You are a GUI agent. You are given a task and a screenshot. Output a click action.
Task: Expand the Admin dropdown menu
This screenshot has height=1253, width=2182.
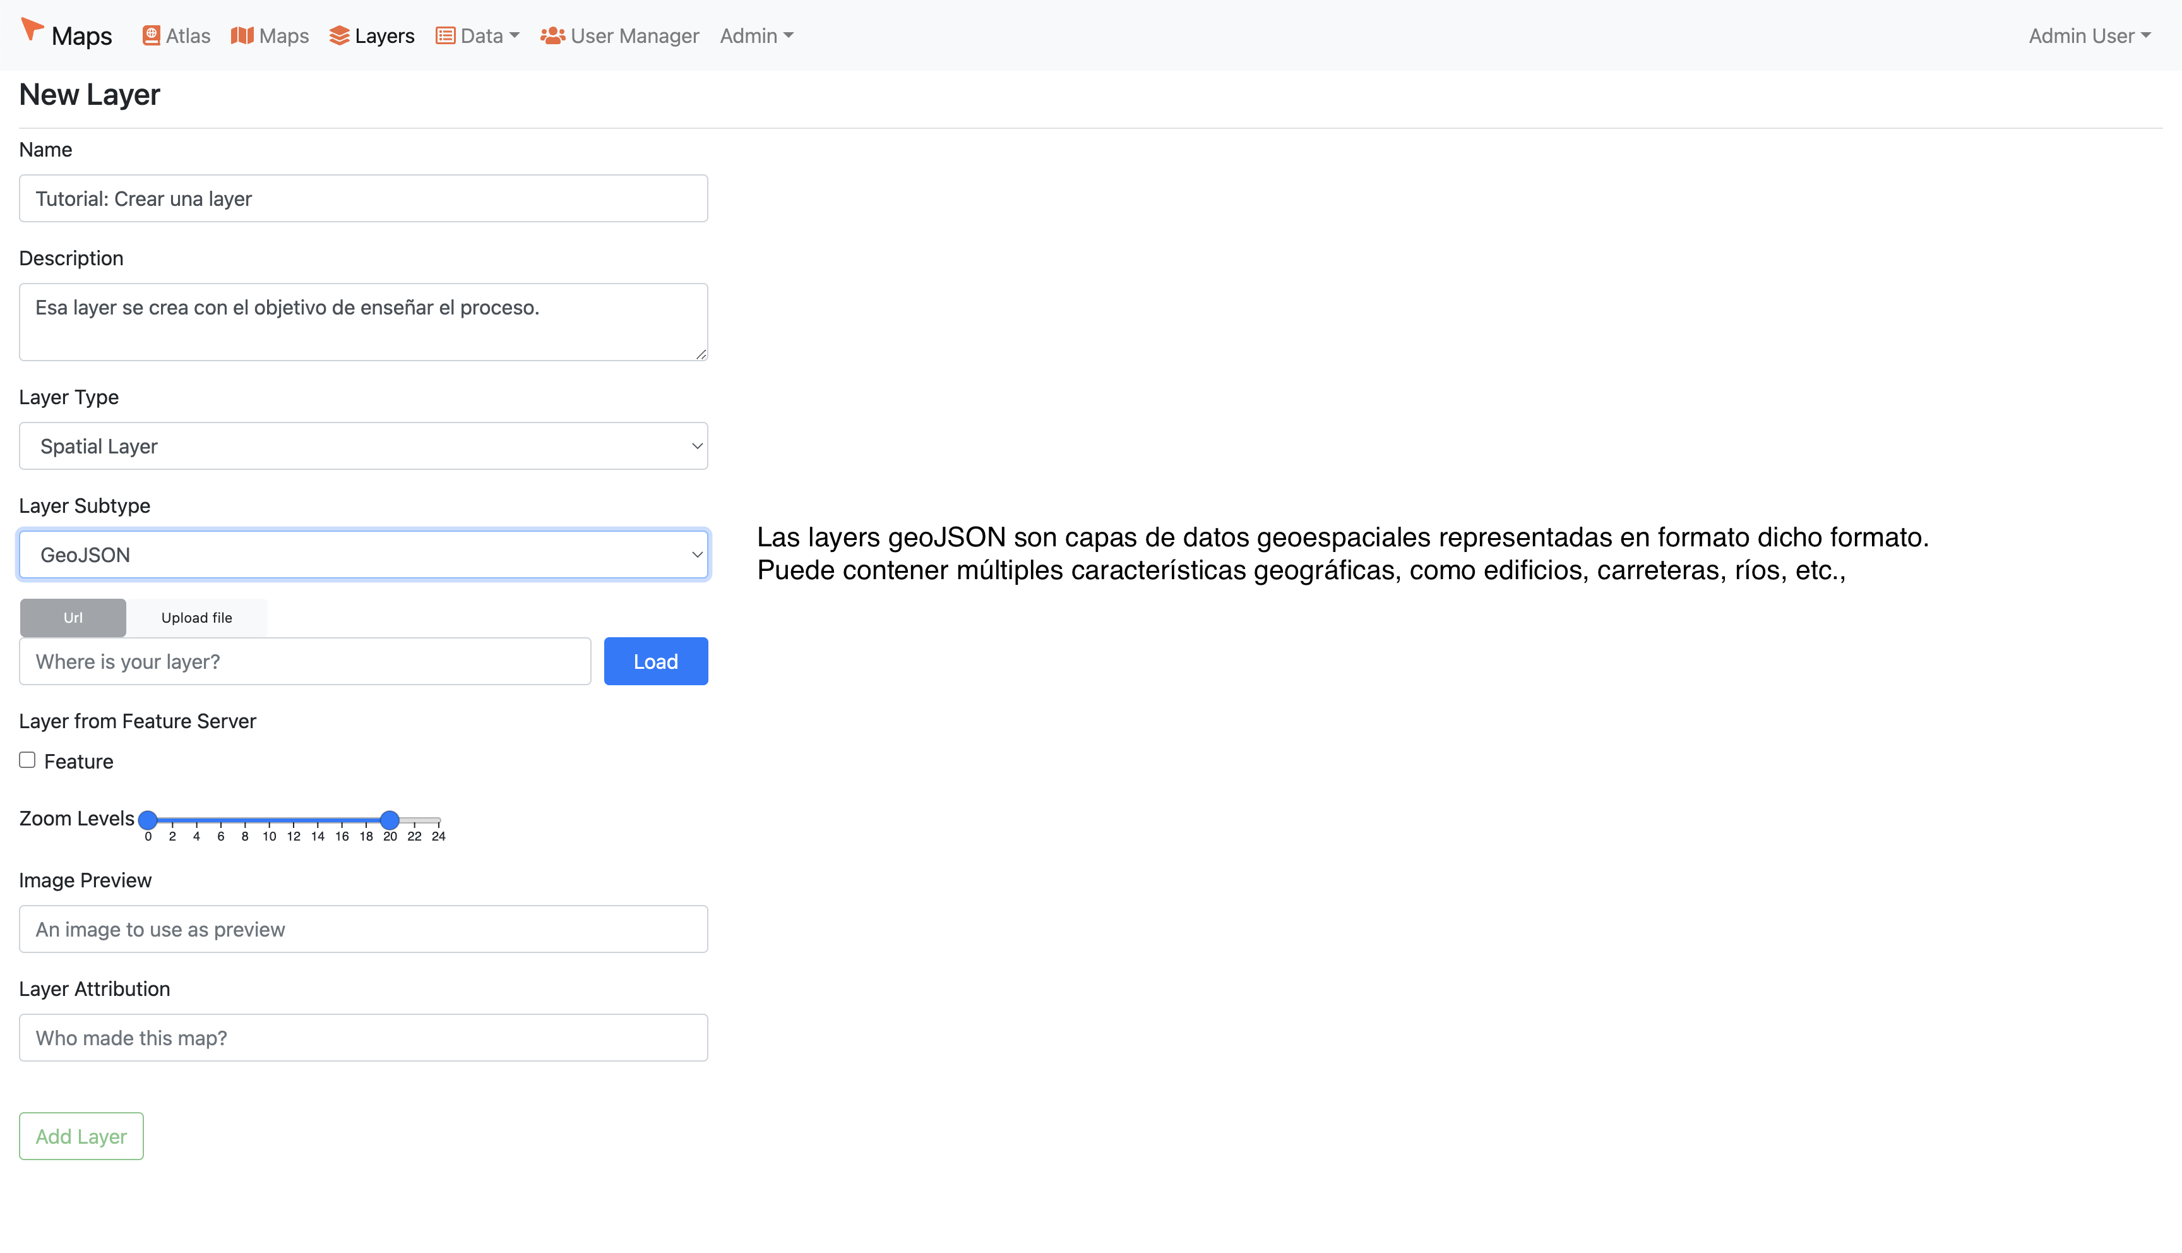[757, 35]
